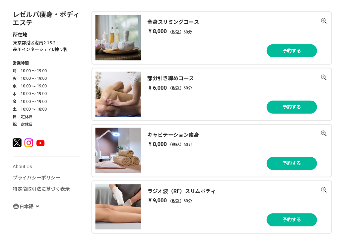
Task: Open the X (Twitter) social icon
Action: tap(17, 143)
